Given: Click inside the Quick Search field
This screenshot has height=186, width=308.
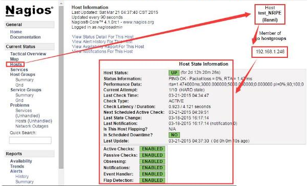Looking at the screenshot, I should tap(30, 140).
